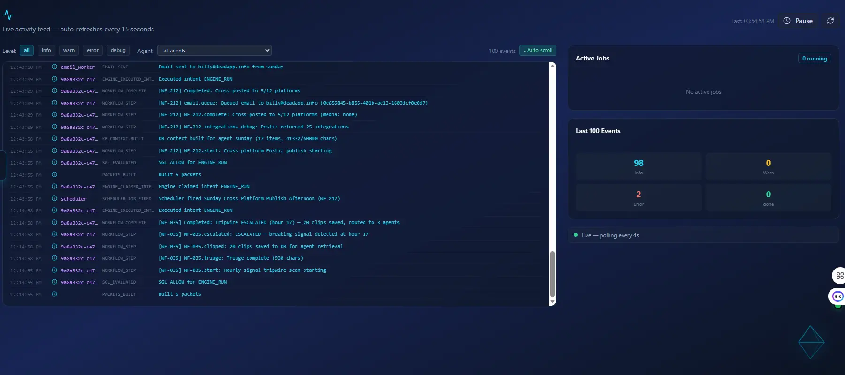845x375 pixels.
Task: Filter events by 'error' level
Action: (x=93, y=51)
